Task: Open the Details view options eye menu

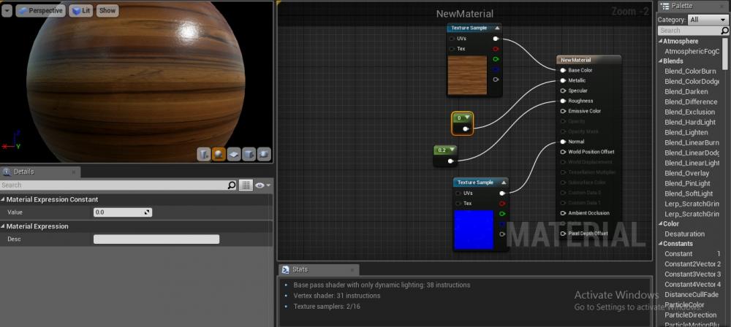Action: pyautogui.click(x=262, y=185)
